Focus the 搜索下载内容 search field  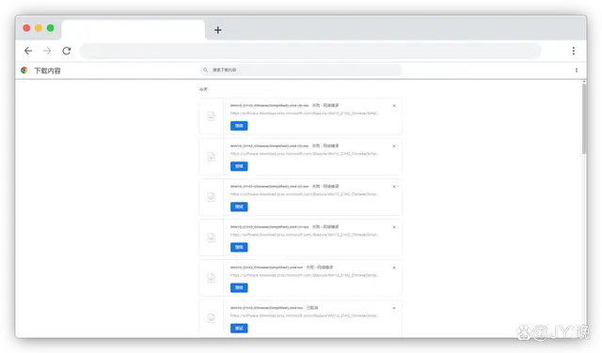(301, 69)
